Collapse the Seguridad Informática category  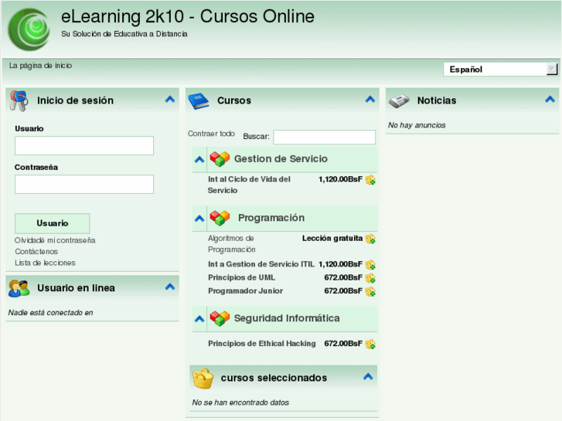pos(199,319)
